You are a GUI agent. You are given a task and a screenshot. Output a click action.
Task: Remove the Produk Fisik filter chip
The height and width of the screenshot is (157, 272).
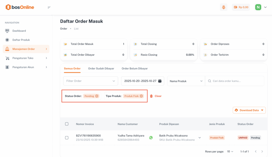[141, 96]
